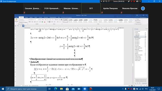The image size is (162, 91).
Task: Open Microsoft Edge from the taskbar
Action: [56, 89]
